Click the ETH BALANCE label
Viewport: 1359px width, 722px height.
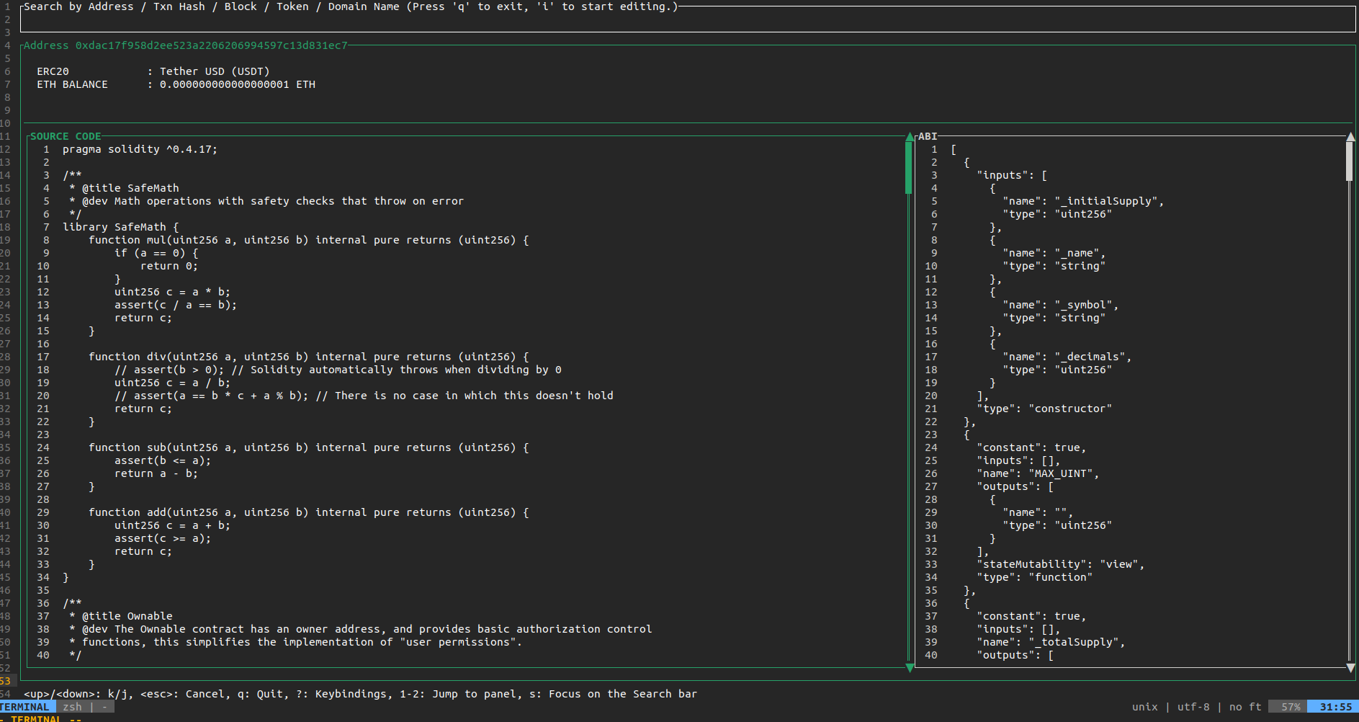(72, 84)
